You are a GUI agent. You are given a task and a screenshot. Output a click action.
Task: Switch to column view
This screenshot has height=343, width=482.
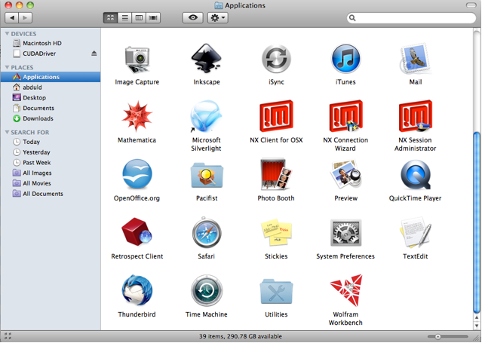point(139,18)
